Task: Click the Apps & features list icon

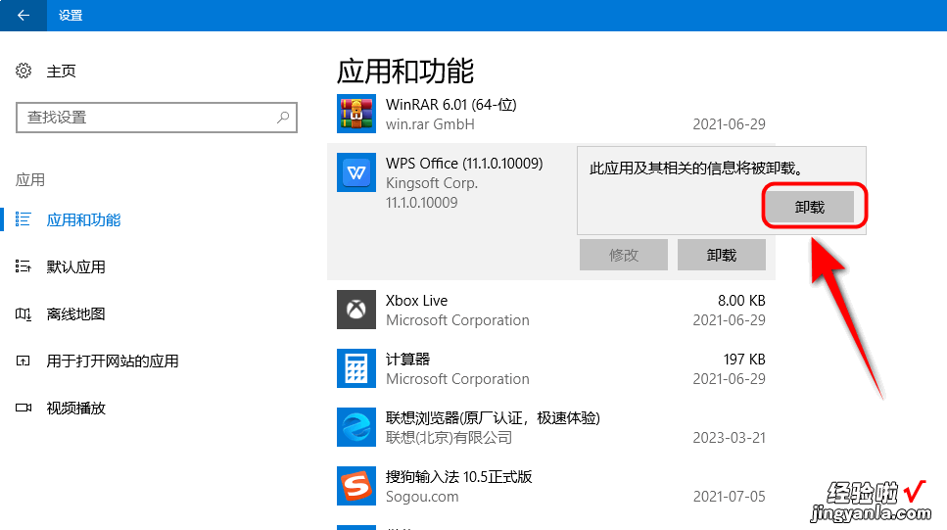Action: point(23,219)
